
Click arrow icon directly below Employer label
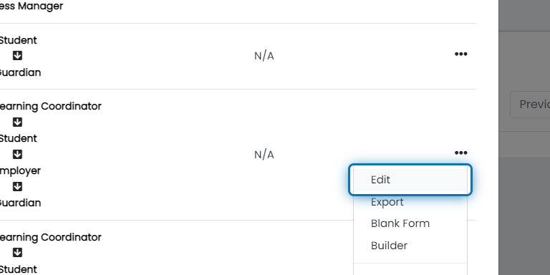coord(17,187)
